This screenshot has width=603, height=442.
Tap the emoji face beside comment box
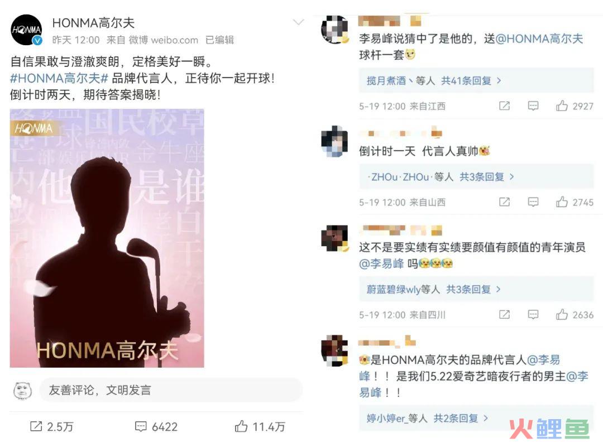tap(23, 391)
